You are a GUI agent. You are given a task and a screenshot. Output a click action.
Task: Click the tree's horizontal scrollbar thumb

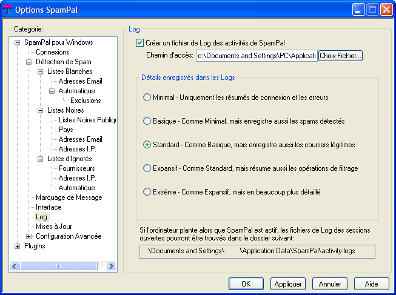tap(59, 267)
